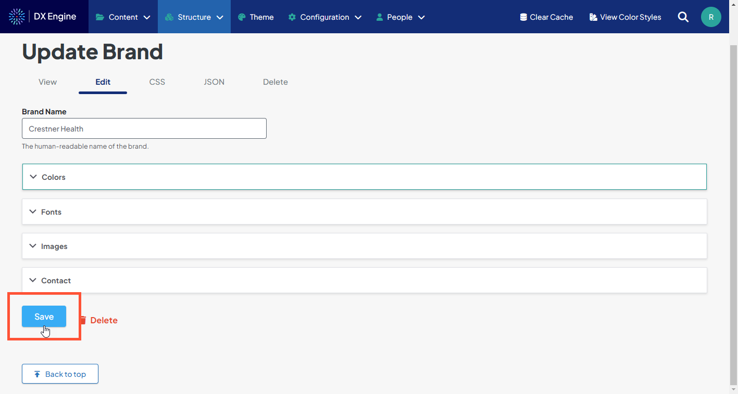The height and width of the screenshot is (394, 738).
Task: Click the DX Engine starburst logo icon
Action: pyautogui.click(x=17, y=17)
